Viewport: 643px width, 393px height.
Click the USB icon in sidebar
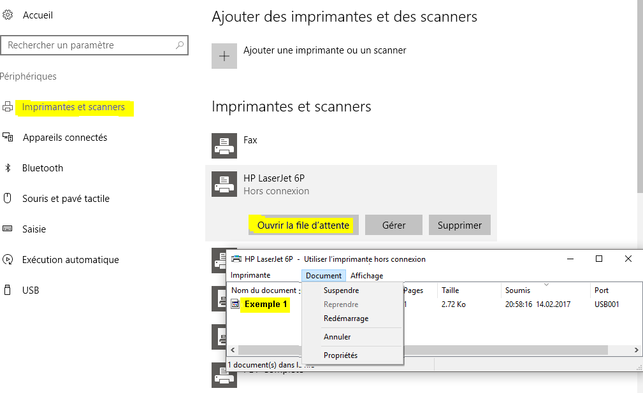pyautogui.click(x=8, y=290)
